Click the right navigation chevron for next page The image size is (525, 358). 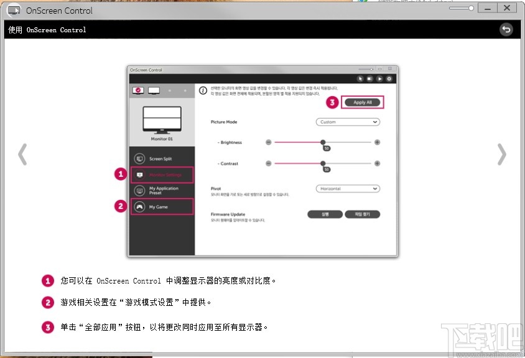pos(502,154)
